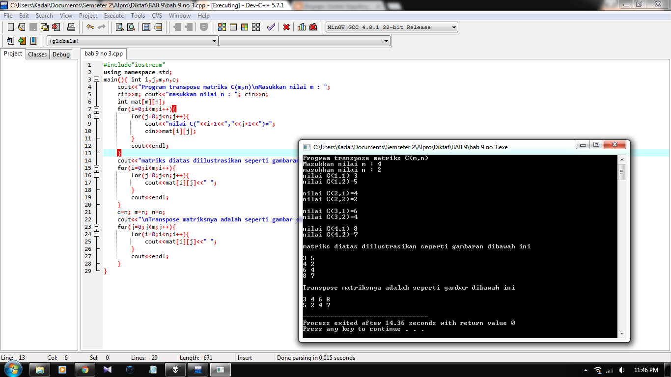Click the New project icon in second toolbar
Screen dimensions: 671x377
click(x=10, y=41)
